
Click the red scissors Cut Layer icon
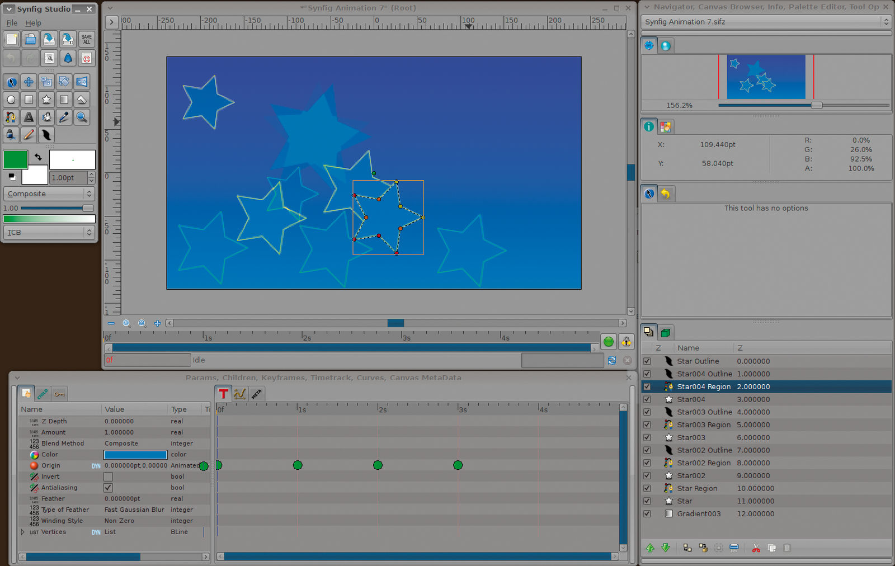(756, 548)
